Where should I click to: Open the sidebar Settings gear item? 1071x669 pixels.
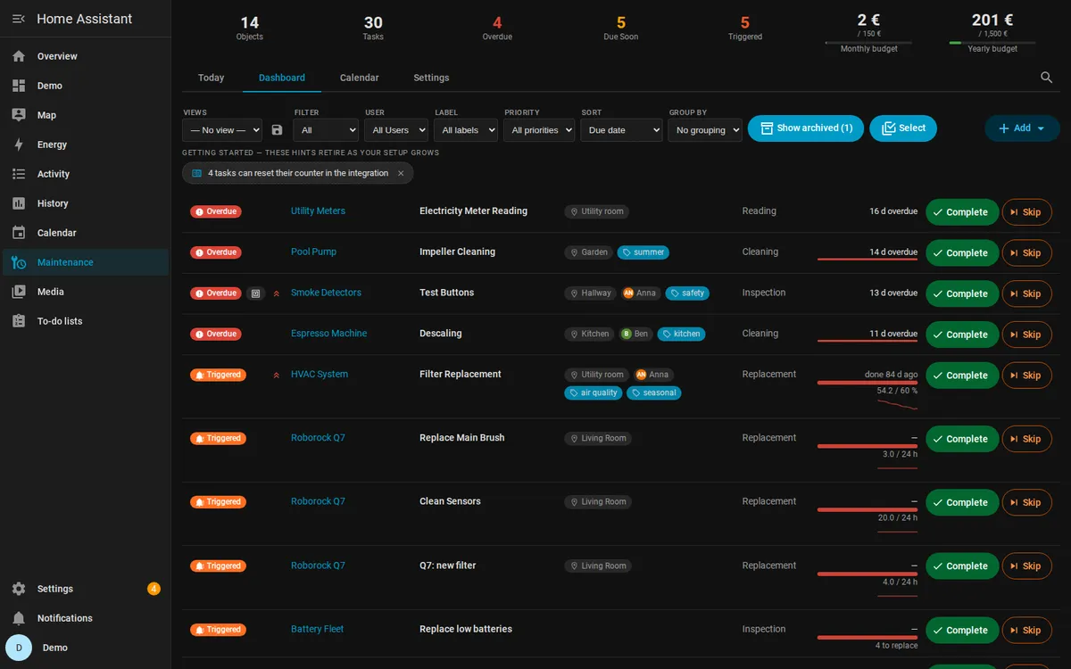86,589
